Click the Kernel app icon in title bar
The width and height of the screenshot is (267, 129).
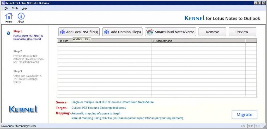(x=3, y=3)
